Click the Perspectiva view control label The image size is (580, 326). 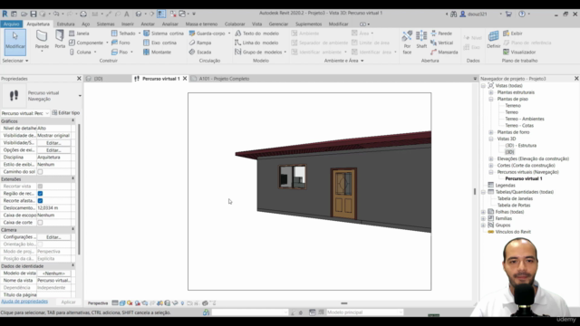pyautogui.click(x=98, y=303)
